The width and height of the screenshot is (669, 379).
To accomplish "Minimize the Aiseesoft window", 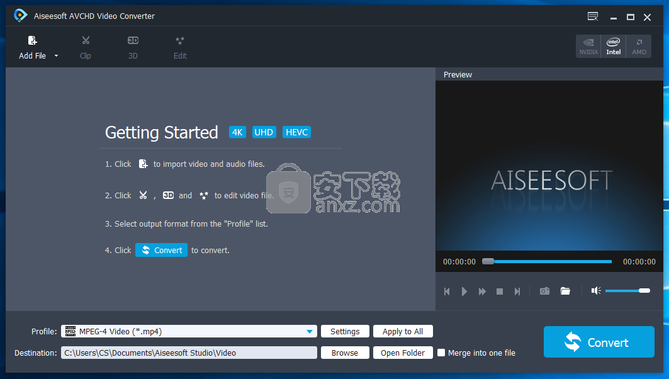I will [x=614, y=18].
